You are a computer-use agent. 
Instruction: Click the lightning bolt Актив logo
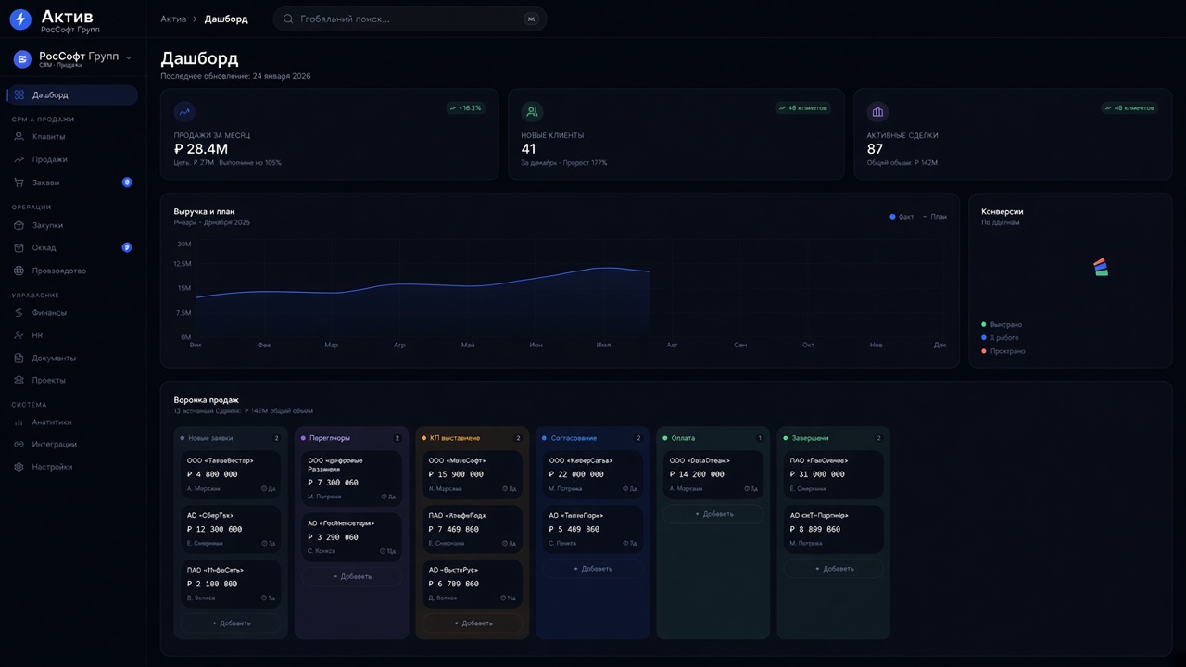point(20,19)
